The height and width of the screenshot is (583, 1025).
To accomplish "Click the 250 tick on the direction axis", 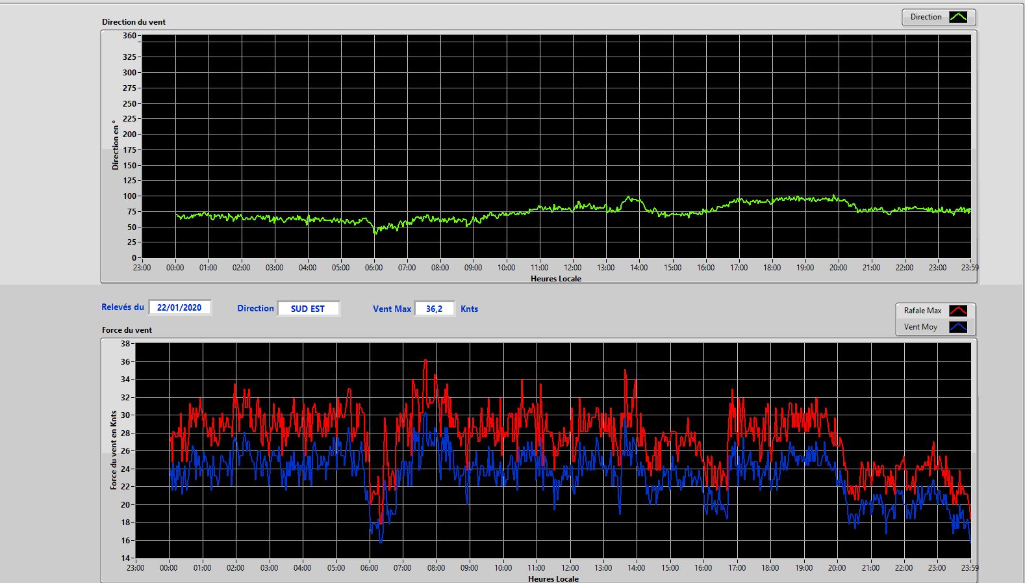I will pyautogui.click(x=129, y=104).
